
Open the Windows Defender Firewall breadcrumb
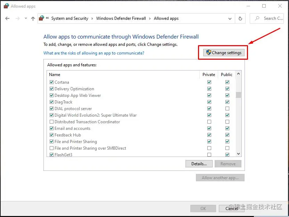tap(121, 18)
